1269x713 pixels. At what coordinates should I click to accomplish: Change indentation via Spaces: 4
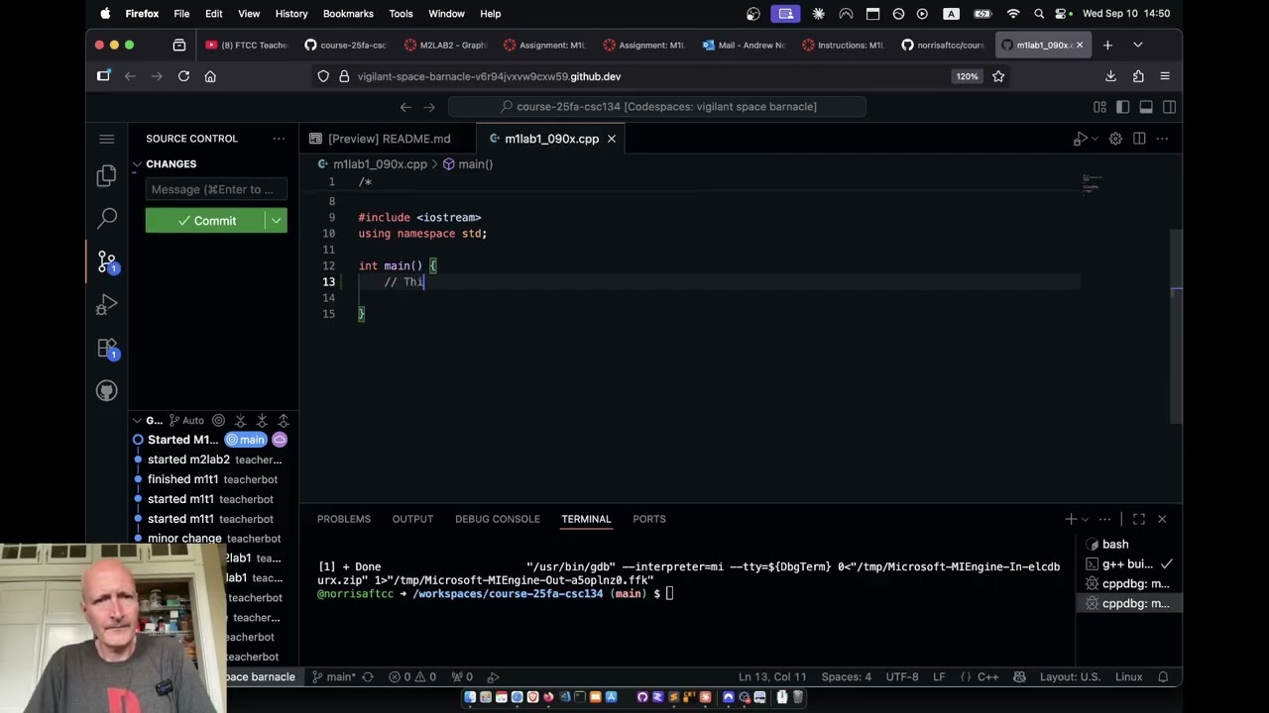(847, 677)
